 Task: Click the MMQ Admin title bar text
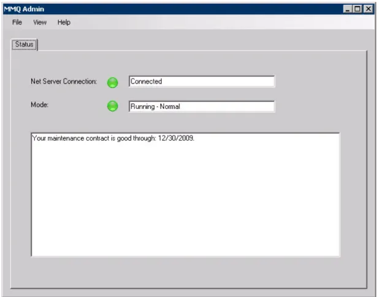click(24, 9)
